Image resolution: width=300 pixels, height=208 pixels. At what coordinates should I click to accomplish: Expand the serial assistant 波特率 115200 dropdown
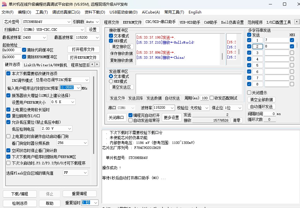[172, 108]
